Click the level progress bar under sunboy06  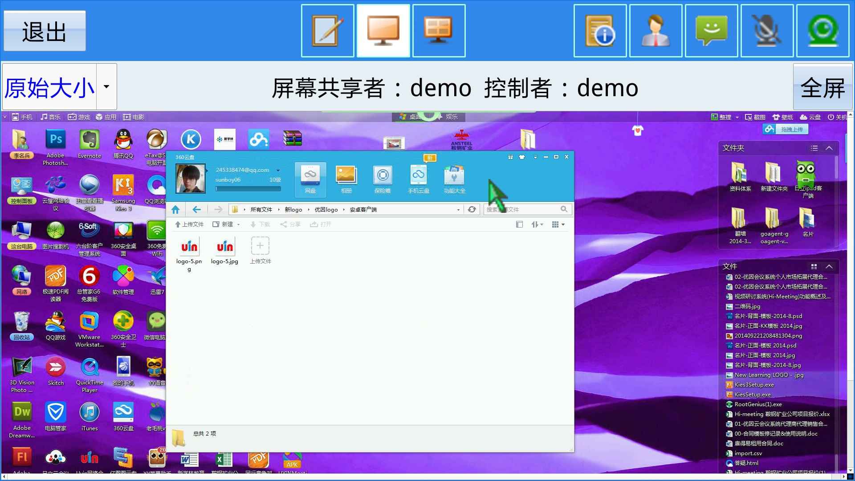tap(248, 188)
